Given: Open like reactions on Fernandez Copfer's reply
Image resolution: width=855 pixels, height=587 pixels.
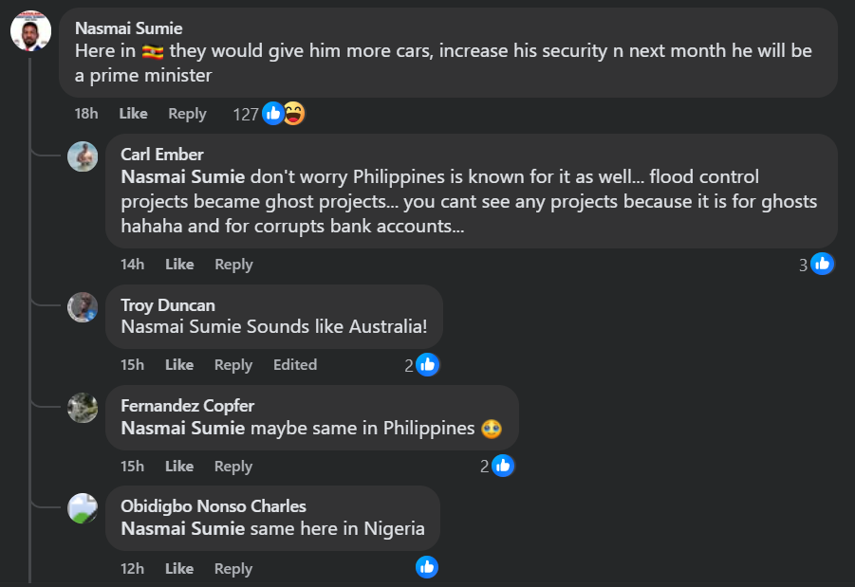Looking at the screenshot, I should [503, 466].
